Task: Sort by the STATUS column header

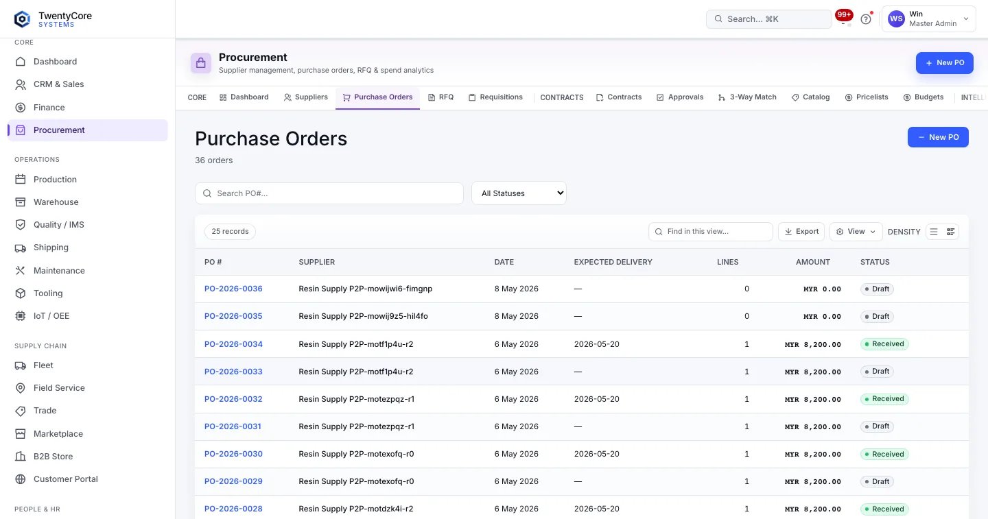Action: tap(875, 262)
